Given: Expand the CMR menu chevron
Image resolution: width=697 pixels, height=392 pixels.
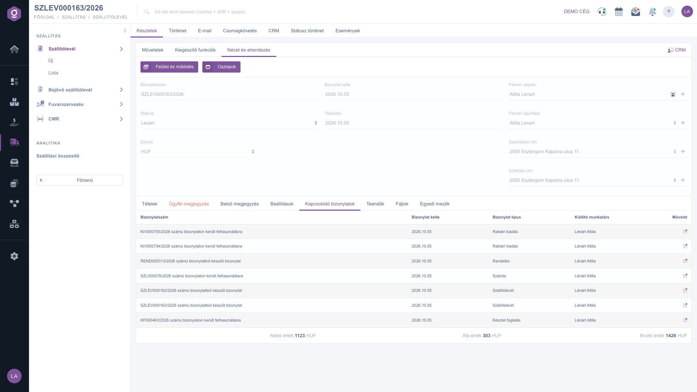Looking at the screenshot, I should pos(121,119).
